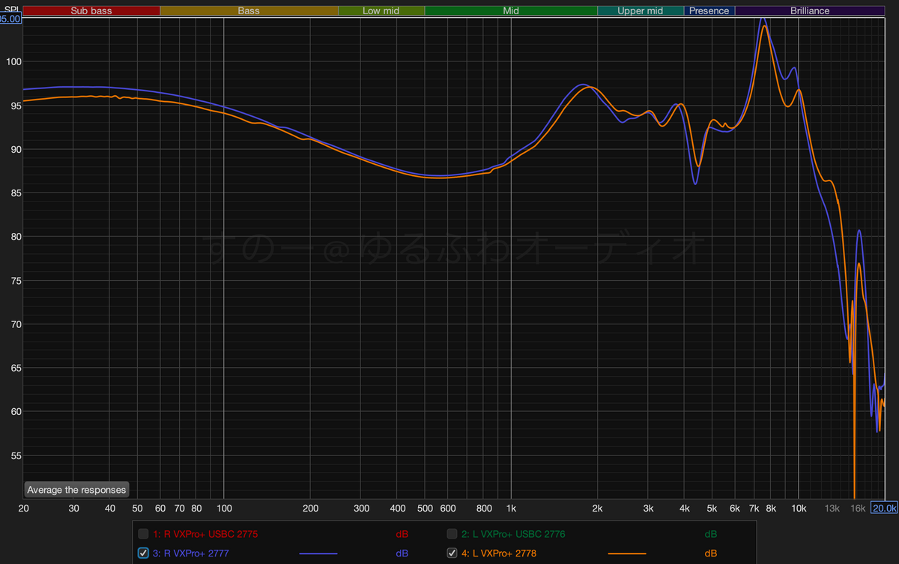Click the Bass band label
This screenshot has width=899, height=564.
point(249,10)
